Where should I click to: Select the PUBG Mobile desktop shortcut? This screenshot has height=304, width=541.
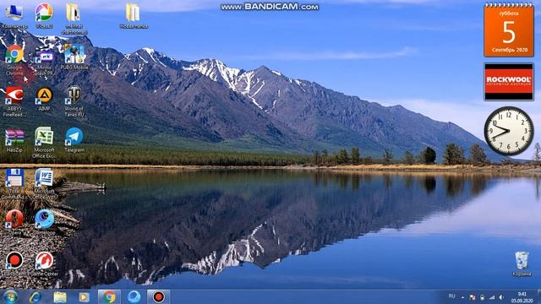click(x=74, y=57)
